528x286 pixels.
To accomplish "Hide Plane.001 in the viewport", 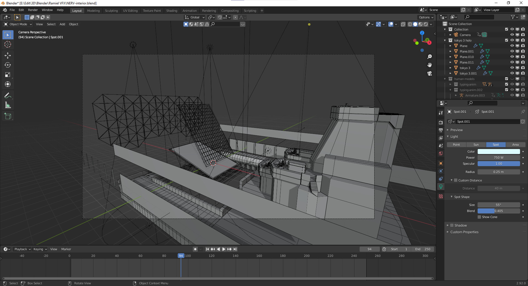I will click(x=512, y=51).
